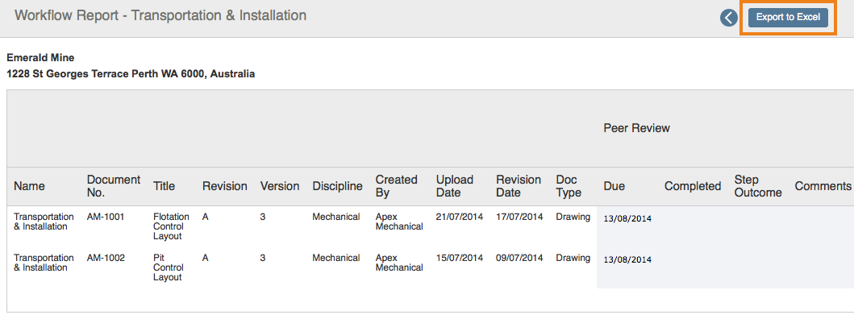Select the Revision column header
Viewport: 854px width, 315px height.
click(x=224, y=186)
